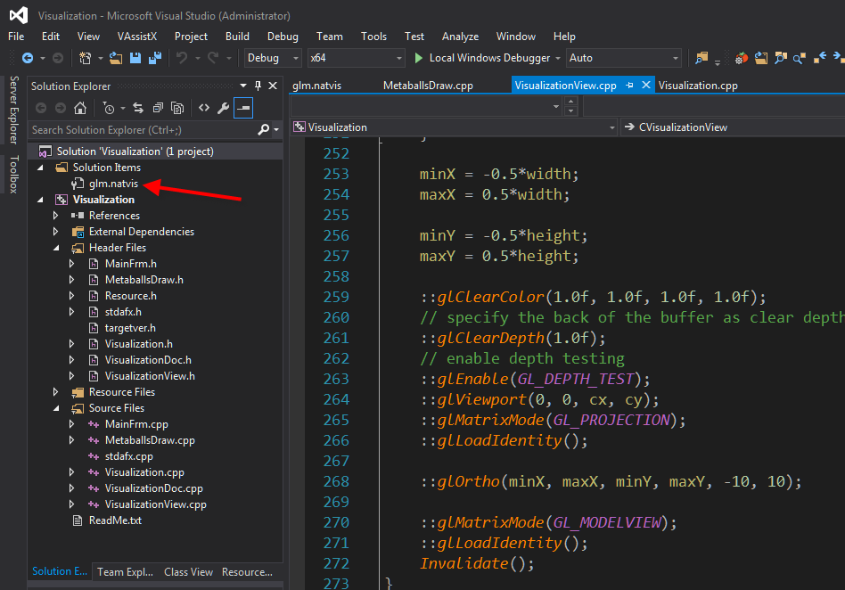Expand the References node

tap(56, 216)
